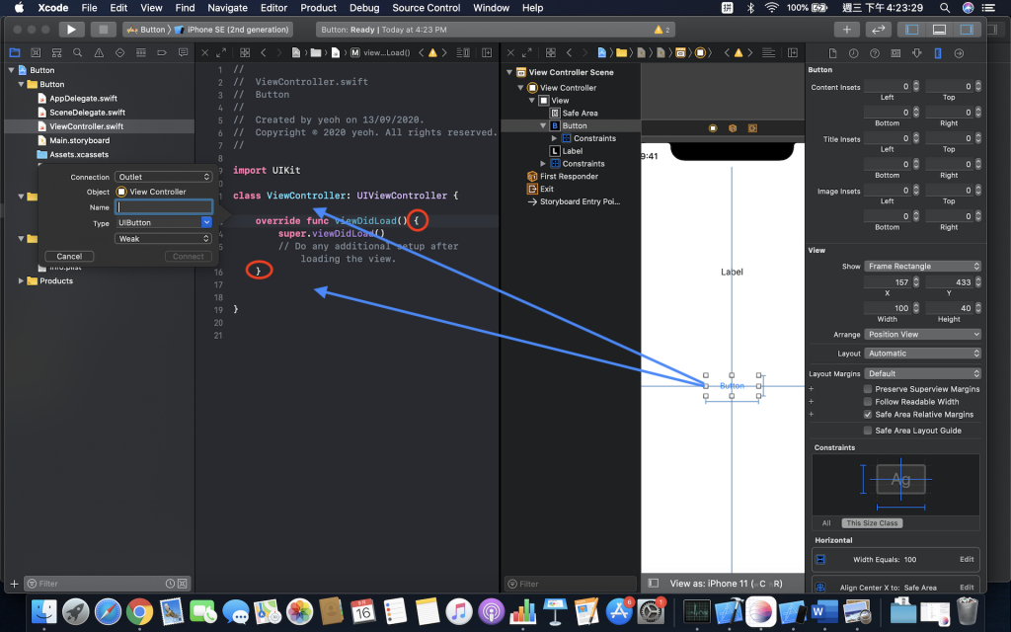Cancel the outlet connection popup
The width and height of the screenshot is (1011, 632).
click(x=69, y=256)
